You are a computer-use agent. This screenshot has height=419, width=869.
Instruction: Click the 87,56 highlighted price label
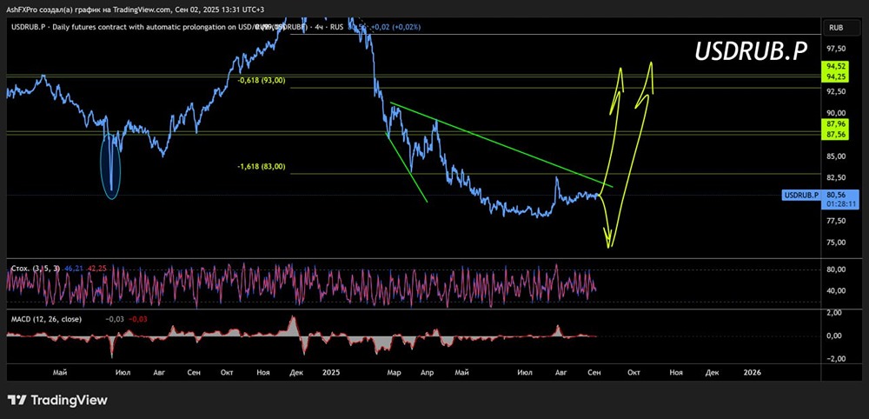pyautogui.click(x=834, y=134)
